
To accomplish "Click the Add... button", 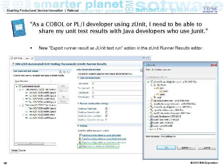I will click(x=63, y=86).
